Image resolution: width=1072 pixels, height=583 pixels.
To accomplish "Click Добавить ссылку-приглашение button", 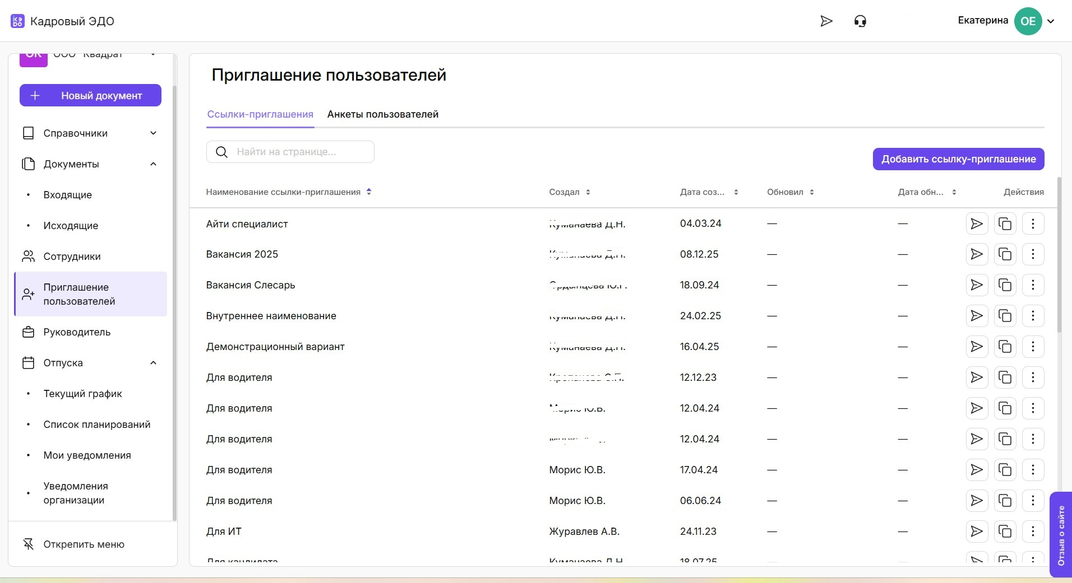I will pos(958,159).
